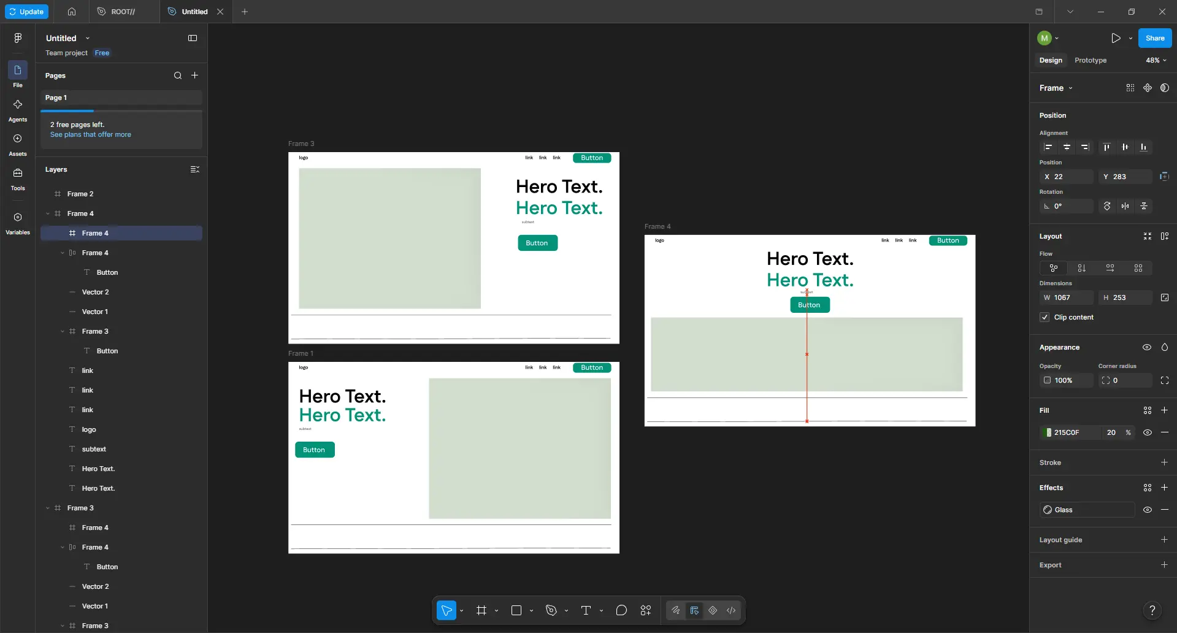1177x633 pixels.
Task: Open the Untitled file name dropdown
Action: (88, 38)
